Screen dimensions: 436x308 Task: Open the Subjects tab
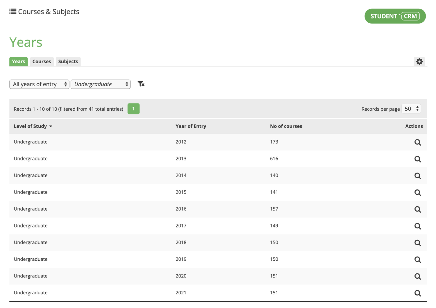tap(68, 61)
